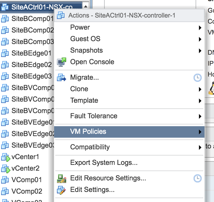Select SiteBComp01 in the inventory list
Image resolution: width=214 pixels, height=202 pixels.
[x=33, y=19]
